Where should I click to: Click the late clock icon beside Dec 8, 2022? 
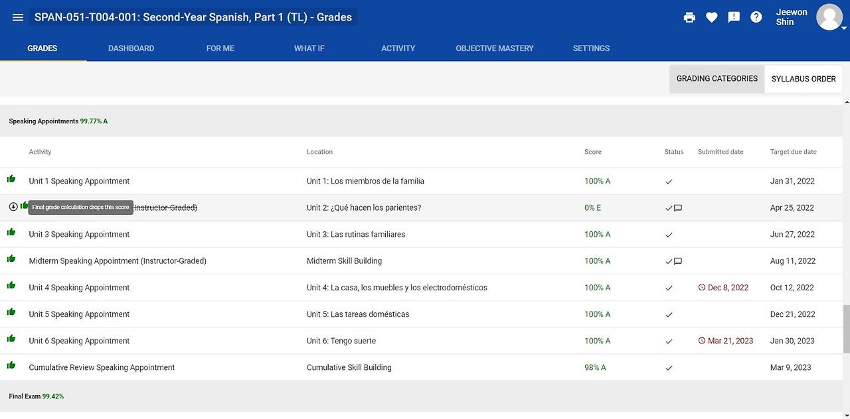pyautogui.click(x=702, y=288)
